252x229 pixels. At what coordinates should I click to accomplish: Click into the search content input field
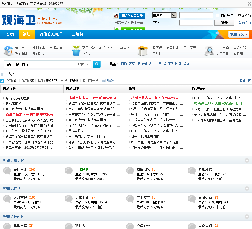click(40, 64)
